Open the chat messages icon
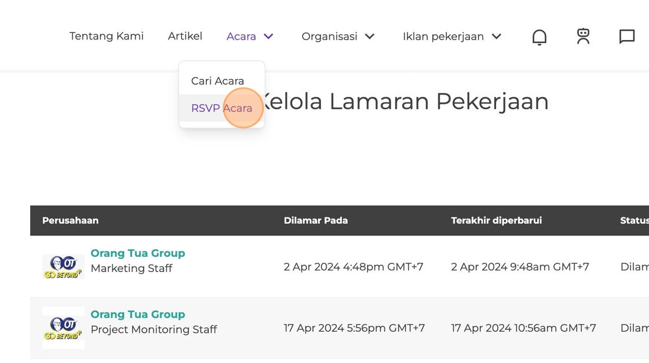Image resolution: width=649 pixels, height=363 pixels. point(626,37)
